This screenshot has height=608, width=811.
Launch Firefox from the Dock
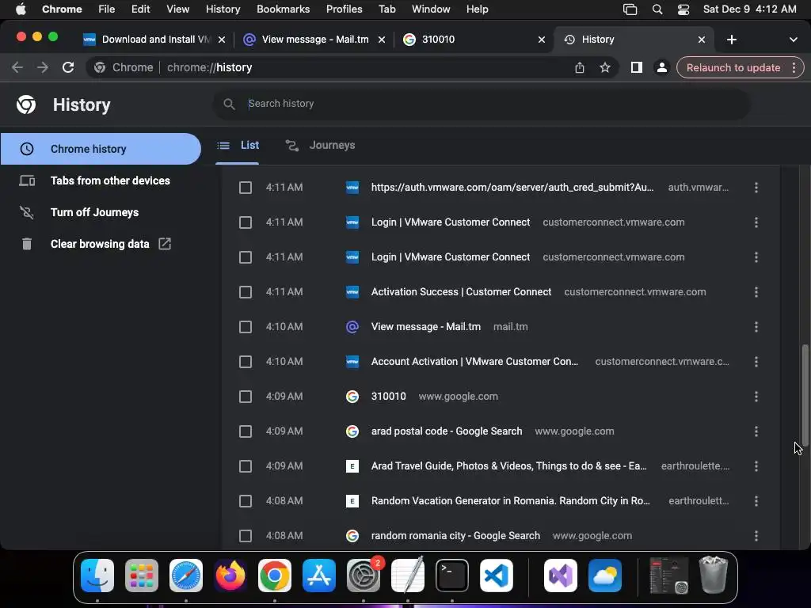230,576
